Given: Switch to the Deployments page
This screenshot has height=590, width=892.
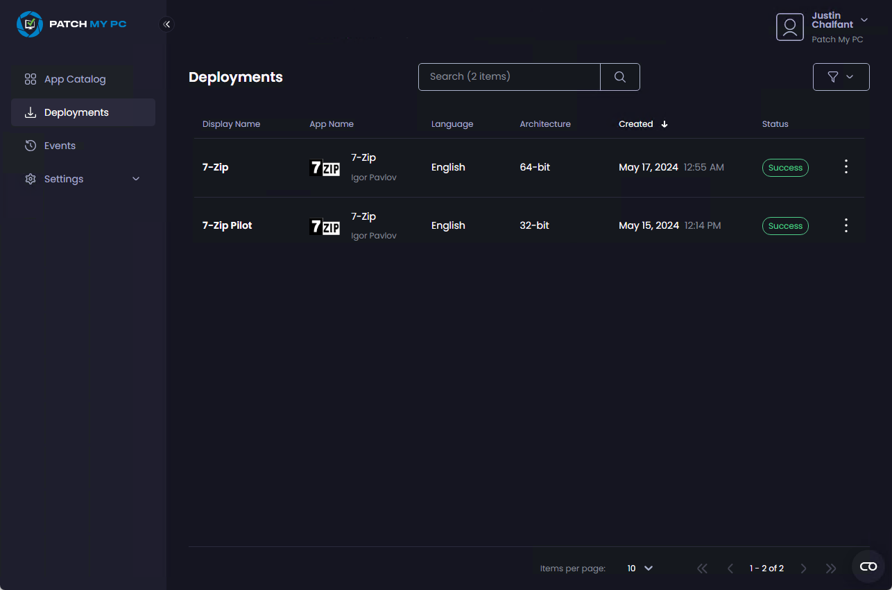Looking at the screenshot, I should pyautogui.click(x=76, y=112).
